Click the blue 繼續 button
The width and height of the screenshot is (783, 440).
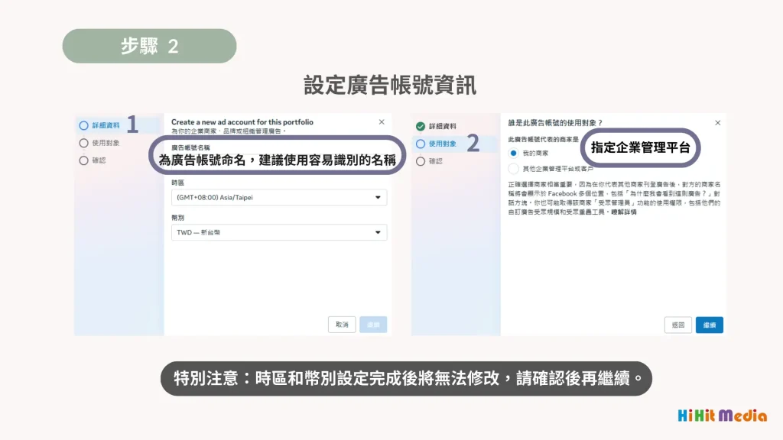[710, 325]
